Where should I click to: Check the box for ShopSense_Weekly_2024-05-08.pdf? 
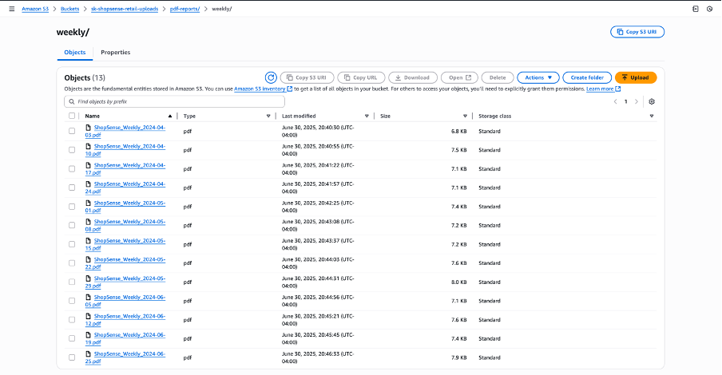click(72, 226)
